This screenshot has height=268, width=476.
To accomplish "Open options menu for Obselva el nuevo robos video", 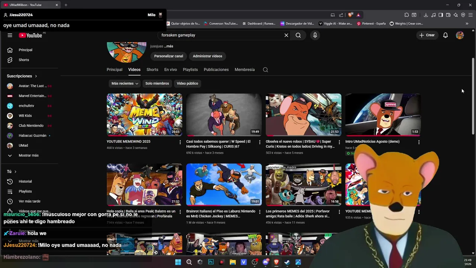I will click(x=339, y=142).
